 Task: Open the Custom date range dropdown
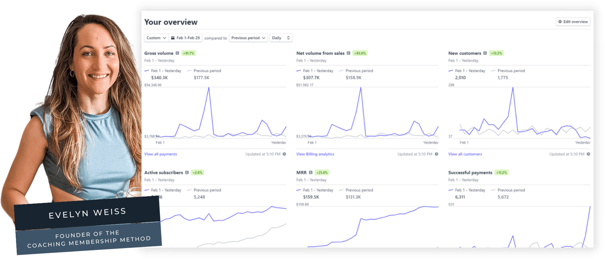pos(156,38)
